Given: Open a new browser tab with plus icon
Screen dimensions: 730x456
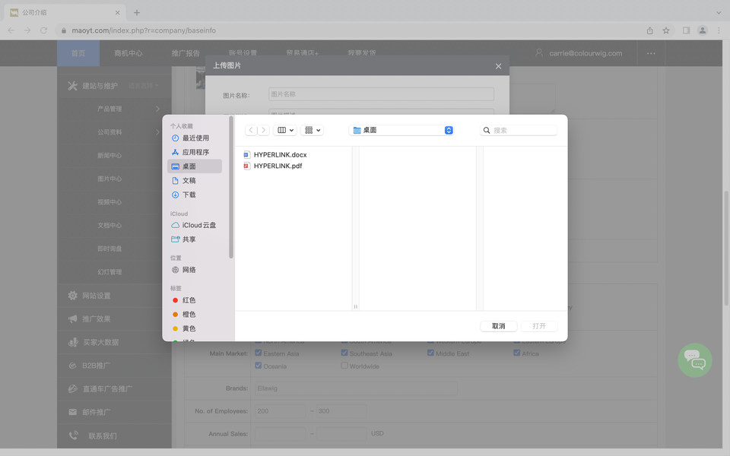Looking at the screenshot, I should pos(137,12).
